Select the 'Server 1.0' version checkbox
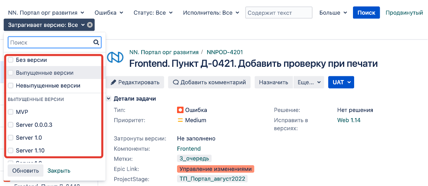Screen dimensions: 428x186 pos(11,137)
